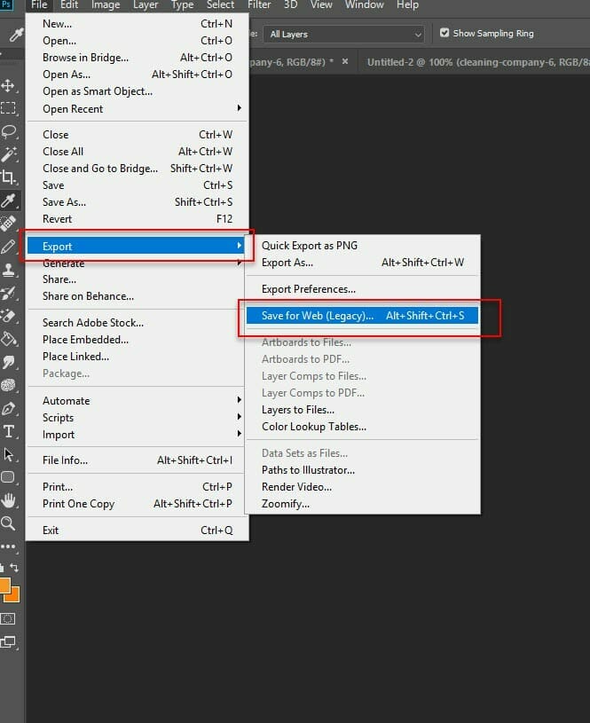This screenshot has height=723, width=590.
Task: Choose Render Video...
Action: [362, 487]
